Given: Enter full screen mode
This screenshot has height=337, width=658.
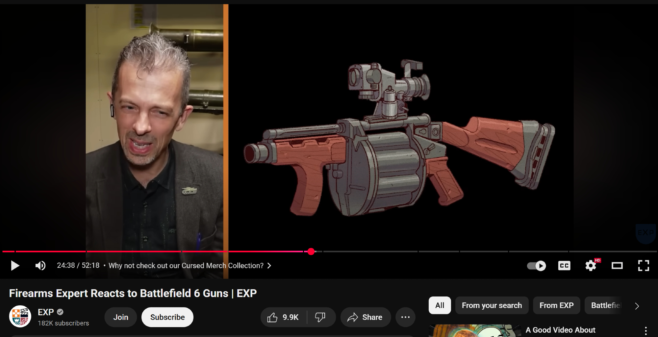Looking at the screenshot, I should [x=644, y=266].
